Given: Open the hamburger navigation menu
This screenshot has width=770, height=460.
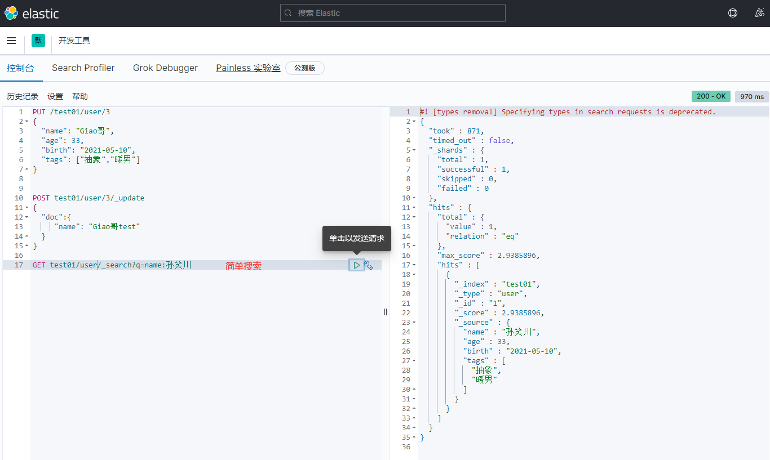Looking at the screenshot, I should coord(11,41).
